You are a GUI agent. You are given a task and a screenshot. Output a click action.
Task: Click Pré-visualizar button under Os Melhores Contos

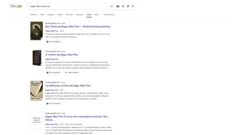click(54, 103)
